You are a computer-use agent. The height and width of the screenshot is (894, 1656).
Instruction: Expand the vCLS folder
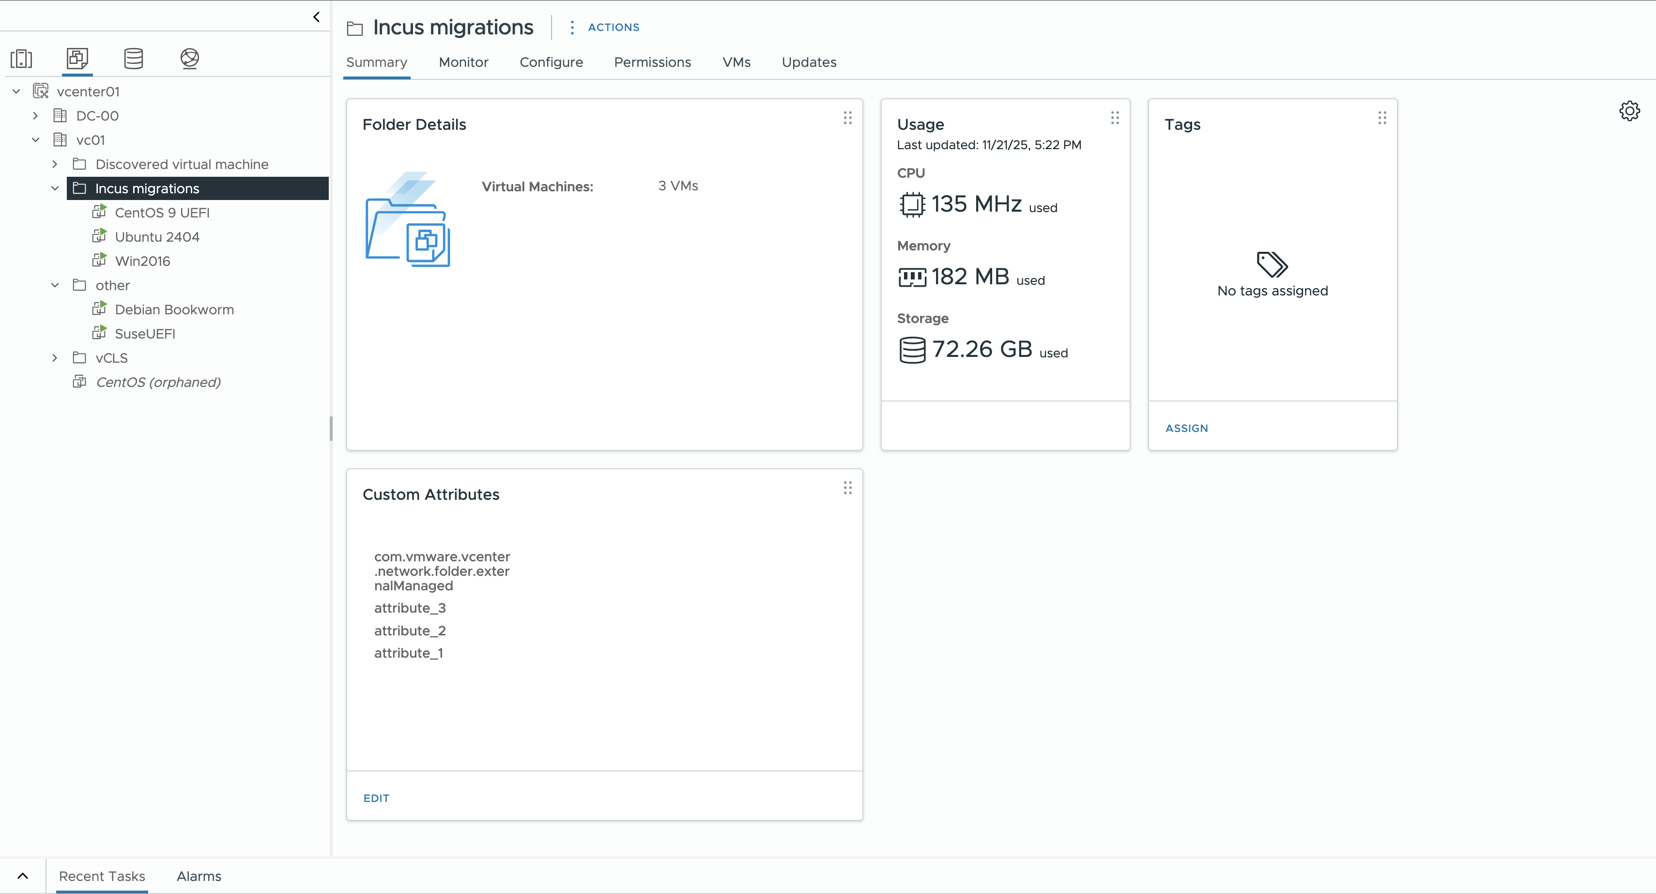55,357
